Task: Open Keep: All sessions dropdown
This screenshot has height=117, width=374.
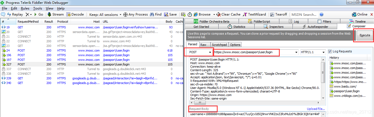Action: [105, 14]
